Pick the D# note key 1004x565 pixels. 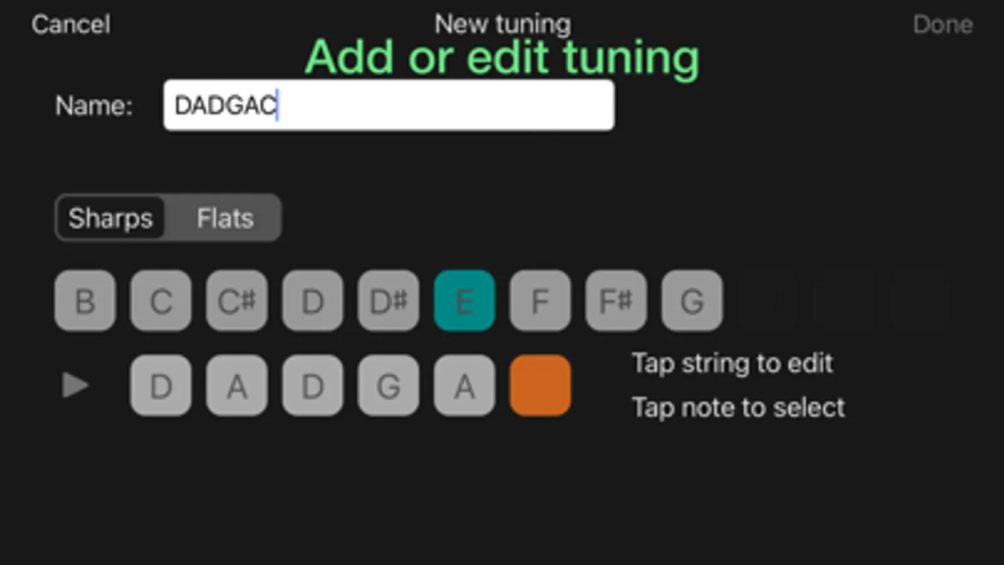pos(388,301)
